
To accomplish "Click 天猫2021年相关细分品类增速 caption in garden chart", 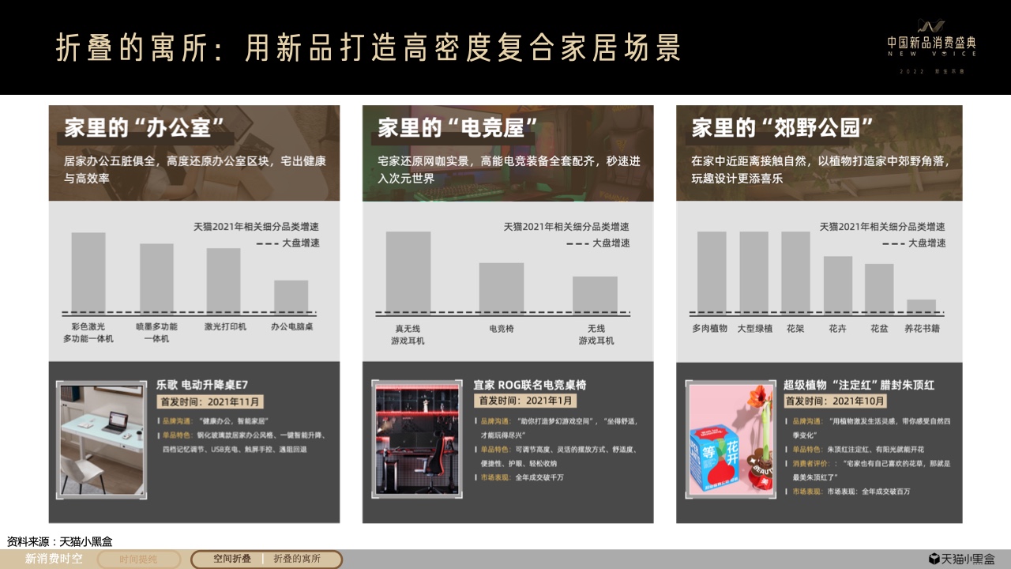I will point(882,227).
